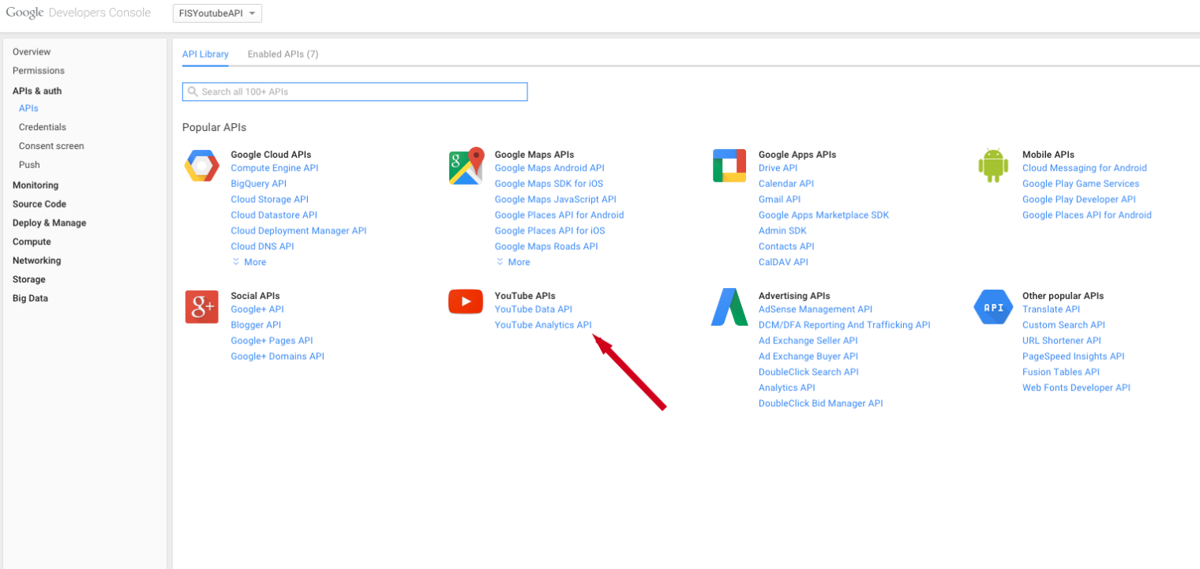
Task: Focus the Search all 100+ APIs field
Action: coord(354,92)
